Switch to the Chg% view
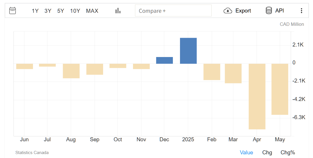 click(288, 152)
